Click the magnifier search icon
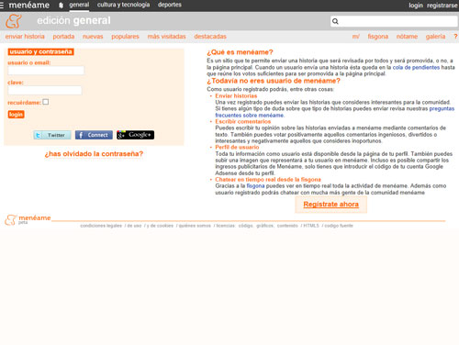Viewport: 459px width, 345px height. 335,21
